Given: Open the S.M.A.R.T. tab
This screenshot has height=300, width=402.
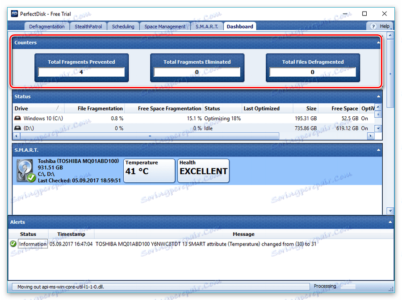Looking at the screenshot, I should pos(207,27).
